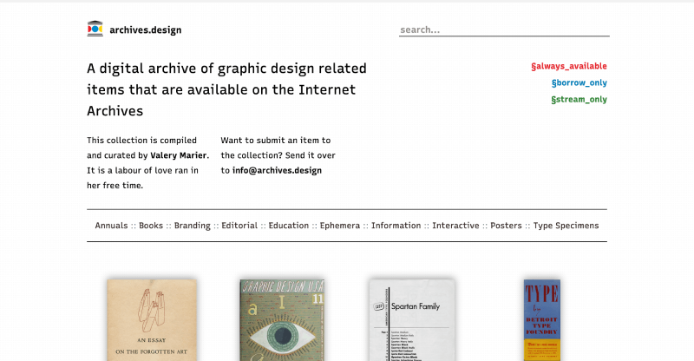The width and height of the screenshot is (694, 361).
Task: Open Type by Detroit Type Foundry cover
Action: (x=542, y=320)
